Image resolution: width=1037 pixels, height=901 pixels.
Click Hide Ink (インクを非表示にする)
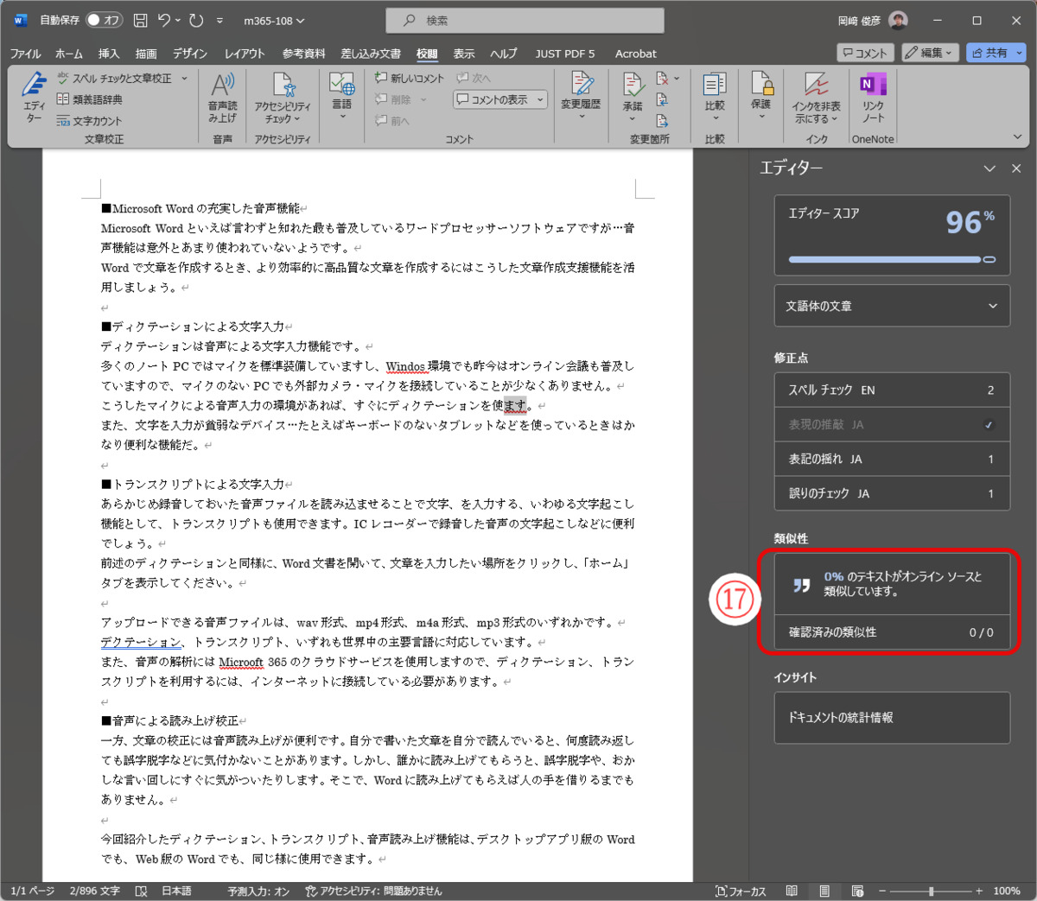(817, 98)
